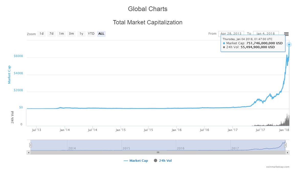Click the scrollbar left arrow

click(28, 152)
